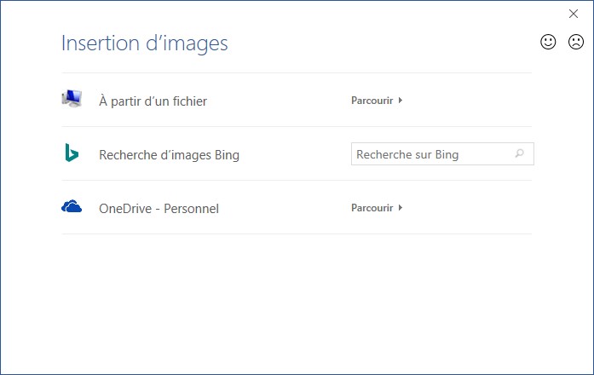
Task: Click the Bing logo icon
Action: point(72,153)
